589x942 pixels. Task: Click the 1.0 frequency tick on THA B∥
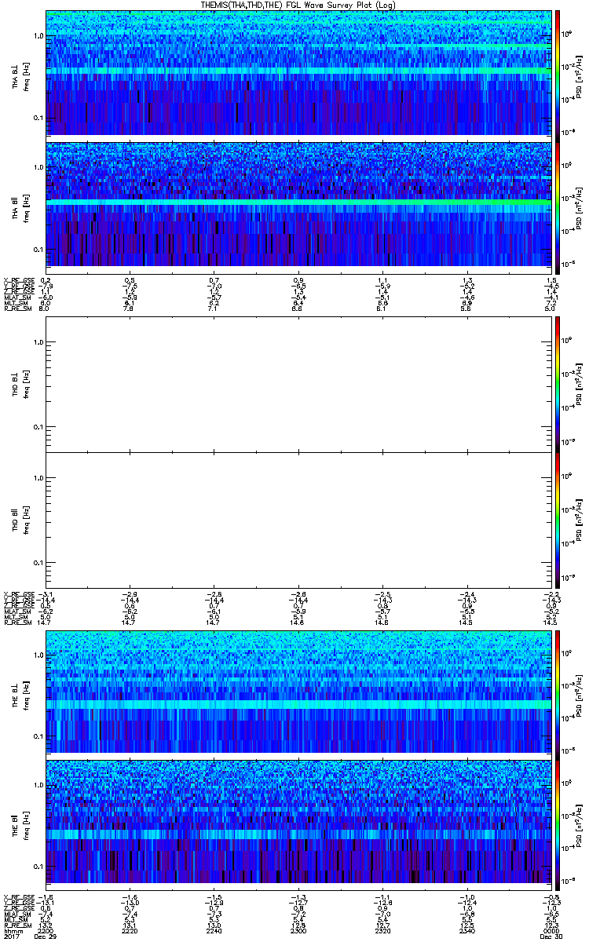pos(38,168)
